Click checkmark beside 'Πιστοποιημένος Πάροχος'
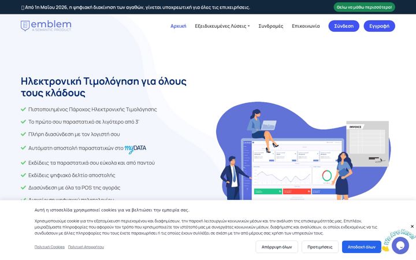The image size is (416, 260). [x=23, y=109]
